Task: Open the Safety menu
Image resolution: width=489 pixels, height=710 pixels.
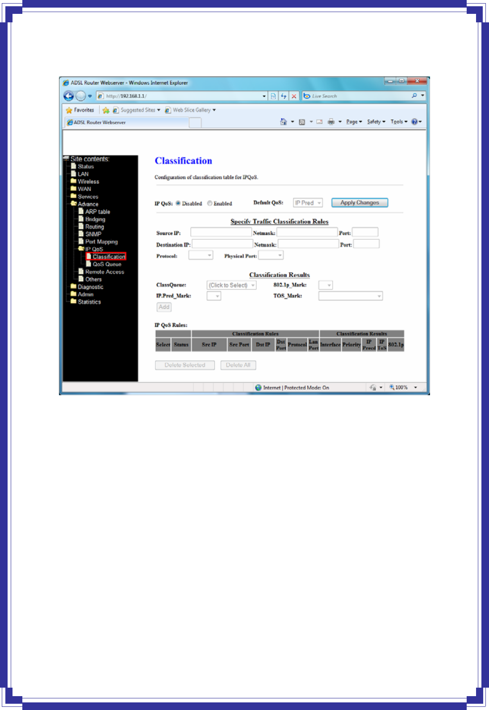Action: 376,122
